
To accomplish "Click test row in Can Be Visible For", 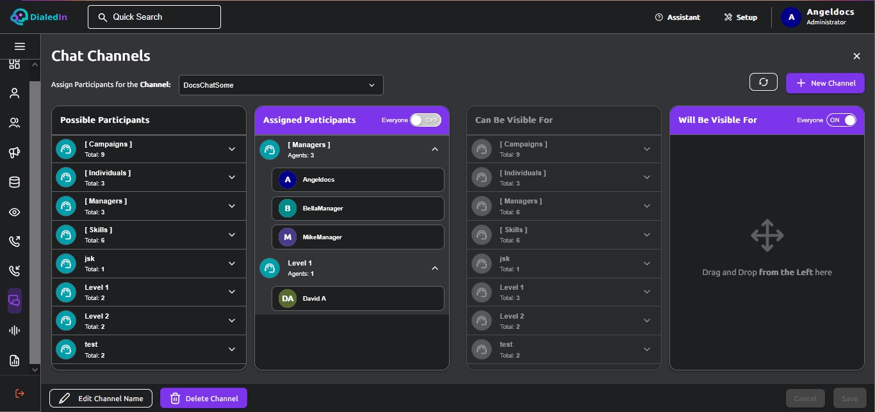I will (x=564, y=349).
